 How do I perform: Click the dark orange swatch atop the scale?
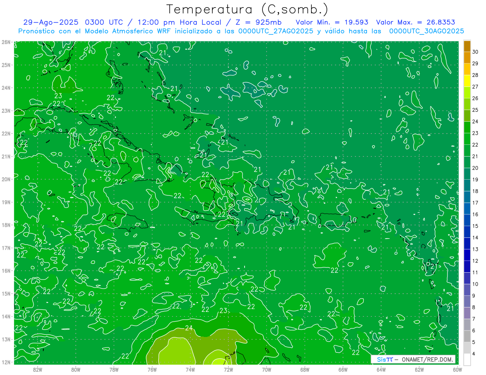click(467, 46)
